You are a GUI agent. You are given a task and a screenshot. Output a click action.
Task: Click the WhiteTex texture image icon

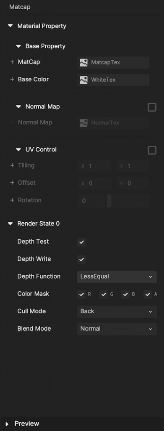(x=83, y=80)
